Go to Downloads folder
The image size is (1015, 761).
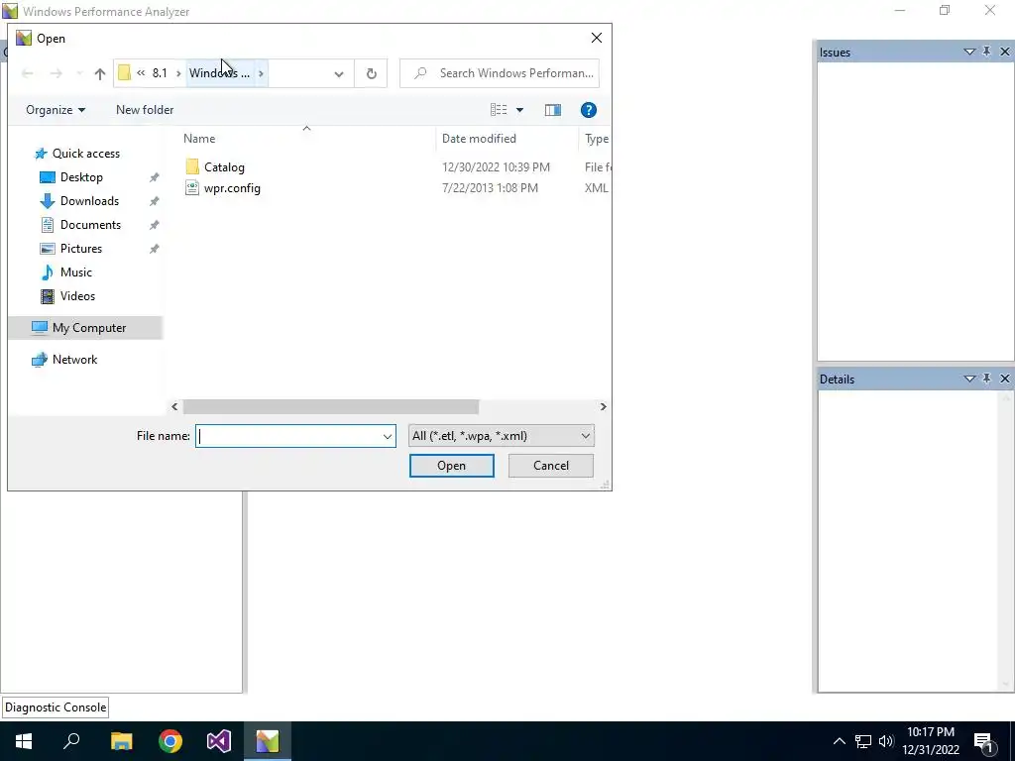(x=89, y=201)
